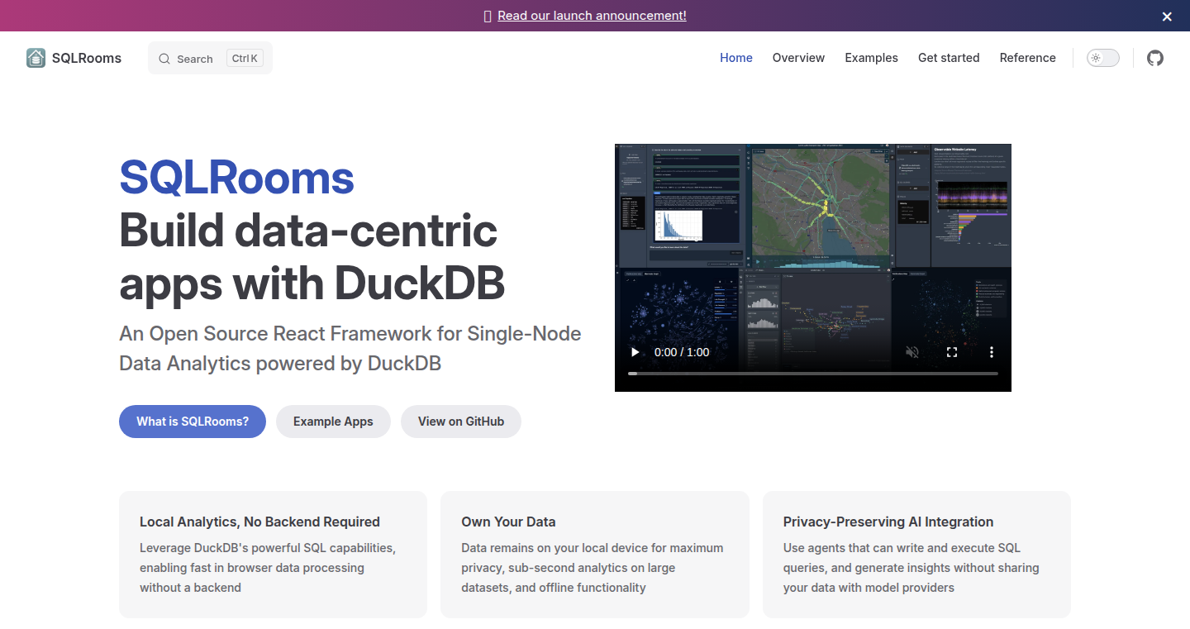Open the Reference nav item
The image size is (1190, 629).
1028,58
